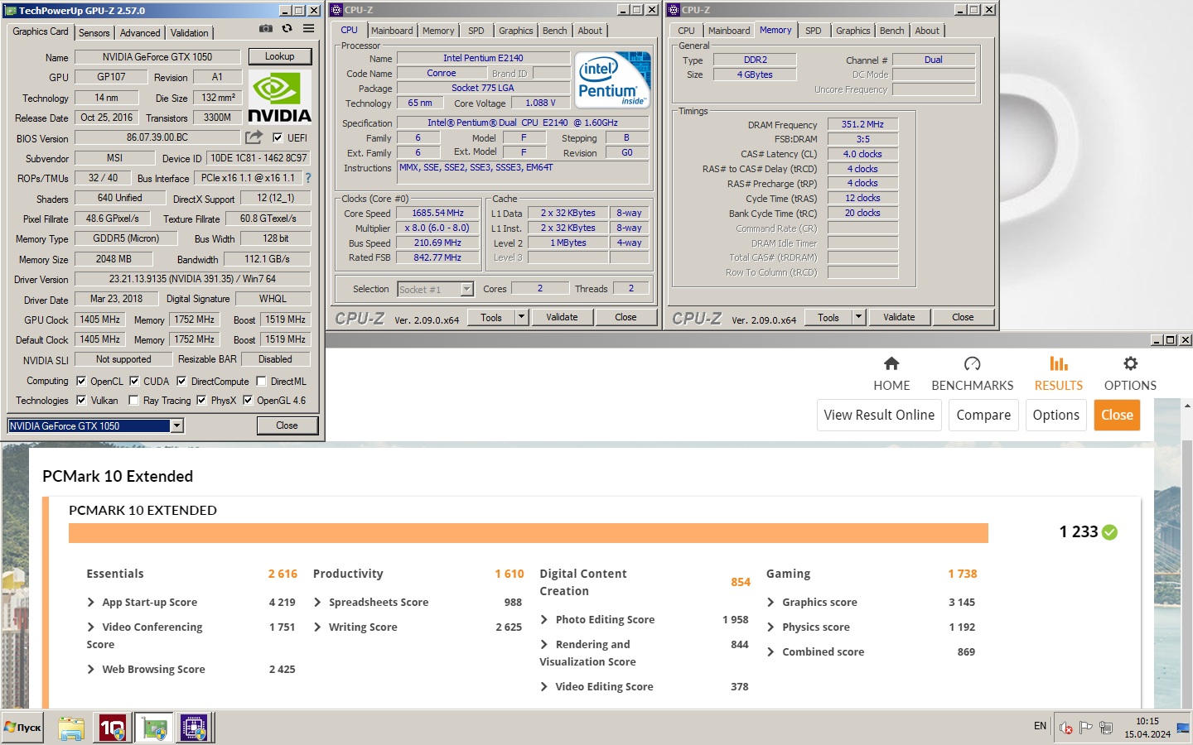Click the Bus Interface question mark

[308, 178]
